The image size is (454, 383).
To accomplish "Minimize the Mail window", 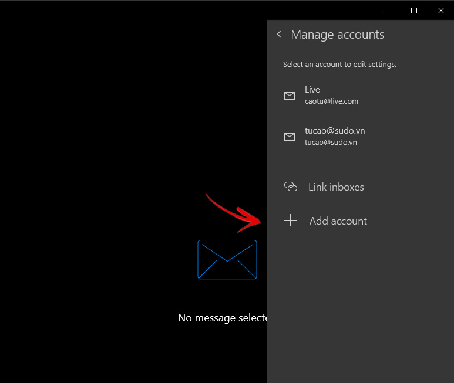I will coord(387,11).
